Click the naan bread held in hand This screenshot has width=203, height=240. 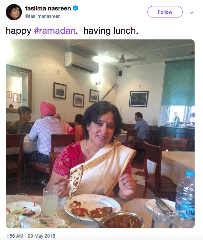pos(75,180)
